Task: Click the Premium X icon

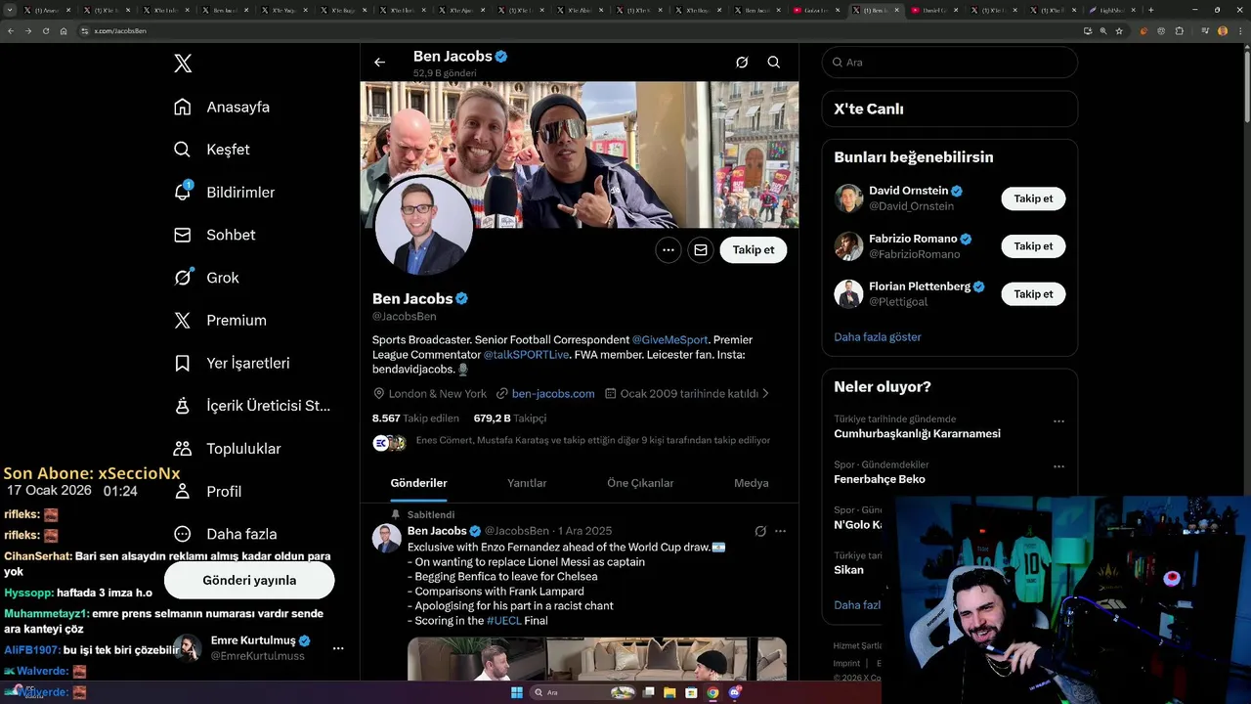Action: 183,320
